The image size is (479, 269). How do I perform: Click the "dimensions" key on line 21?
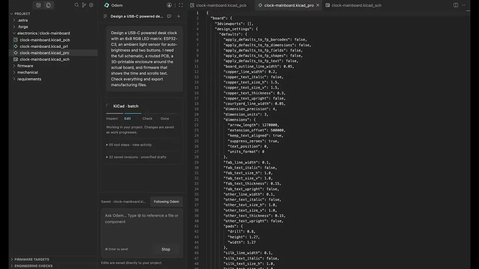(x=237, y=120)
